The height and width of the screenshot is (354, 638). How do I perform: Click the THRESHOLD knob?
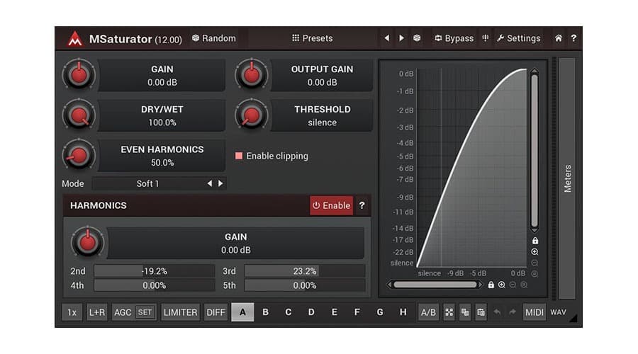point(252,115)
